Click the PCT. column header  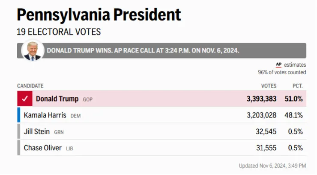[x=297, y=86]
